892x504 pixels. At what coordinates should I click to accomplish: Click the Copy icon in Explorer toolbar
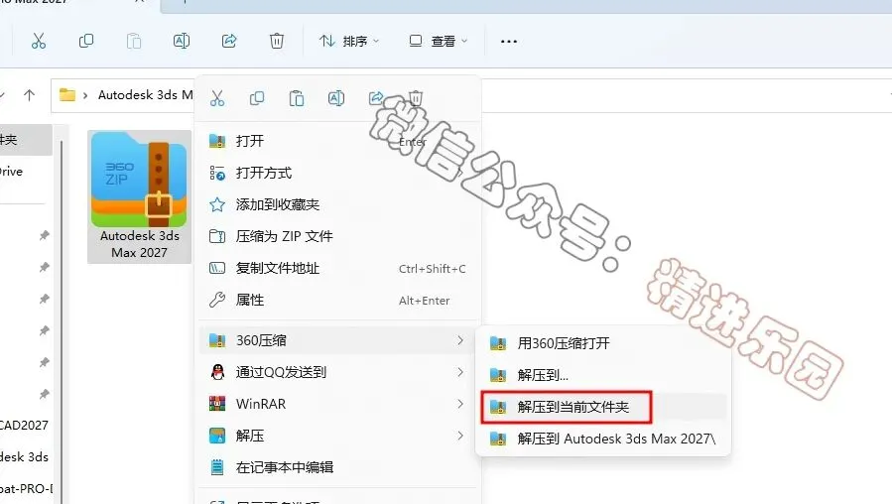coord(86,41)
